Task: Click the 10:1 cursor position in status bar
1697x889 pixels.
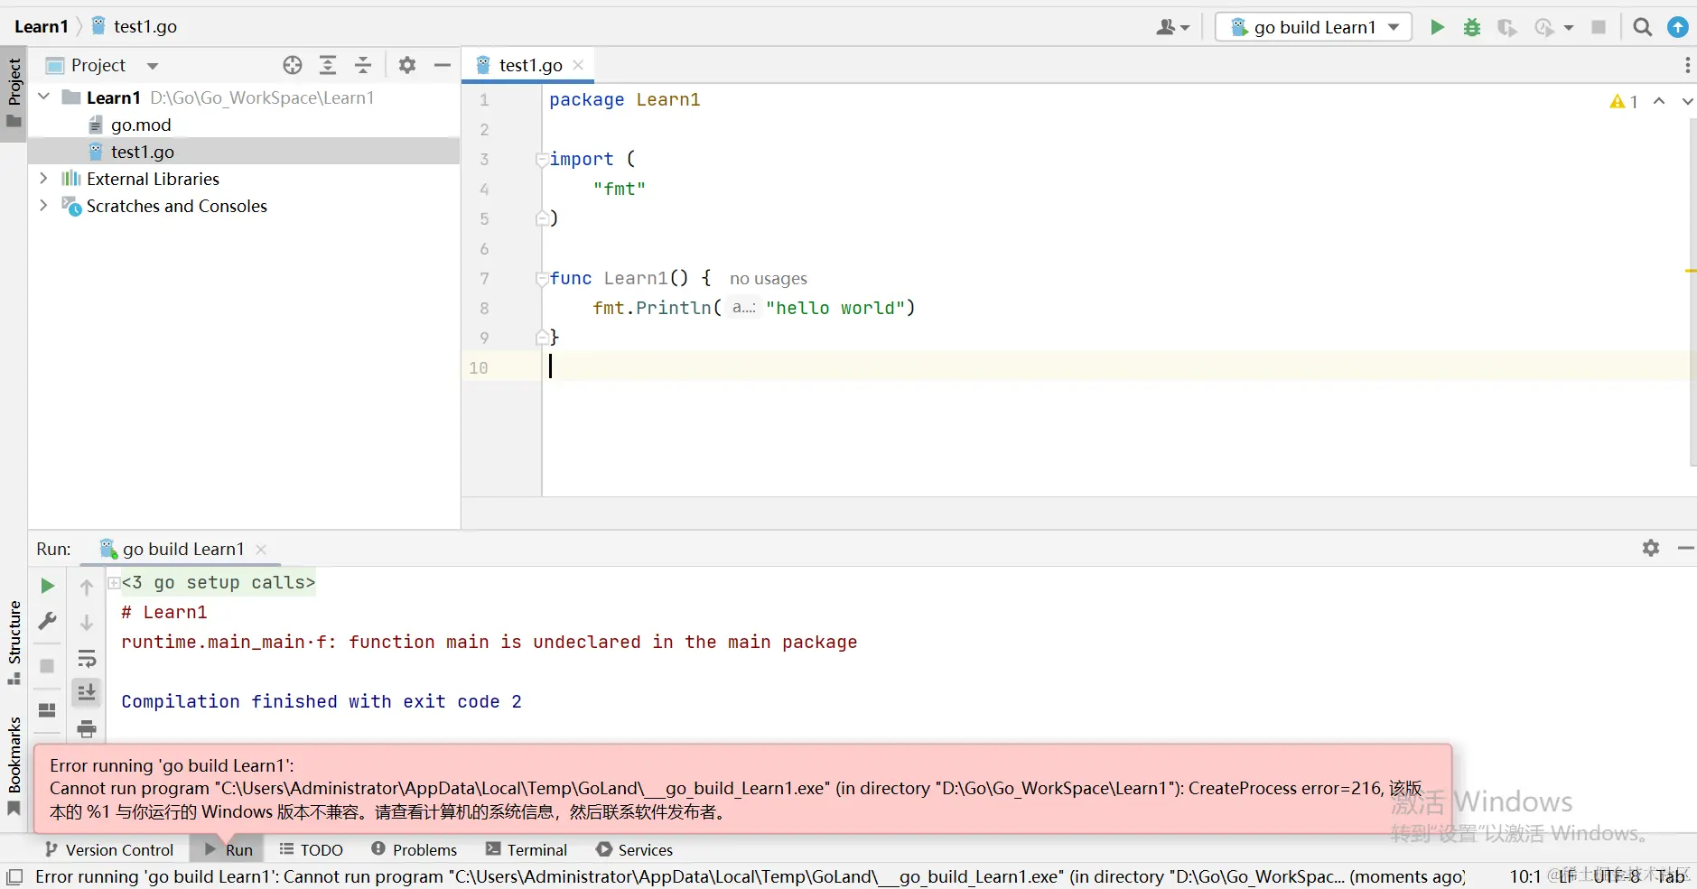Action: 1525,876
